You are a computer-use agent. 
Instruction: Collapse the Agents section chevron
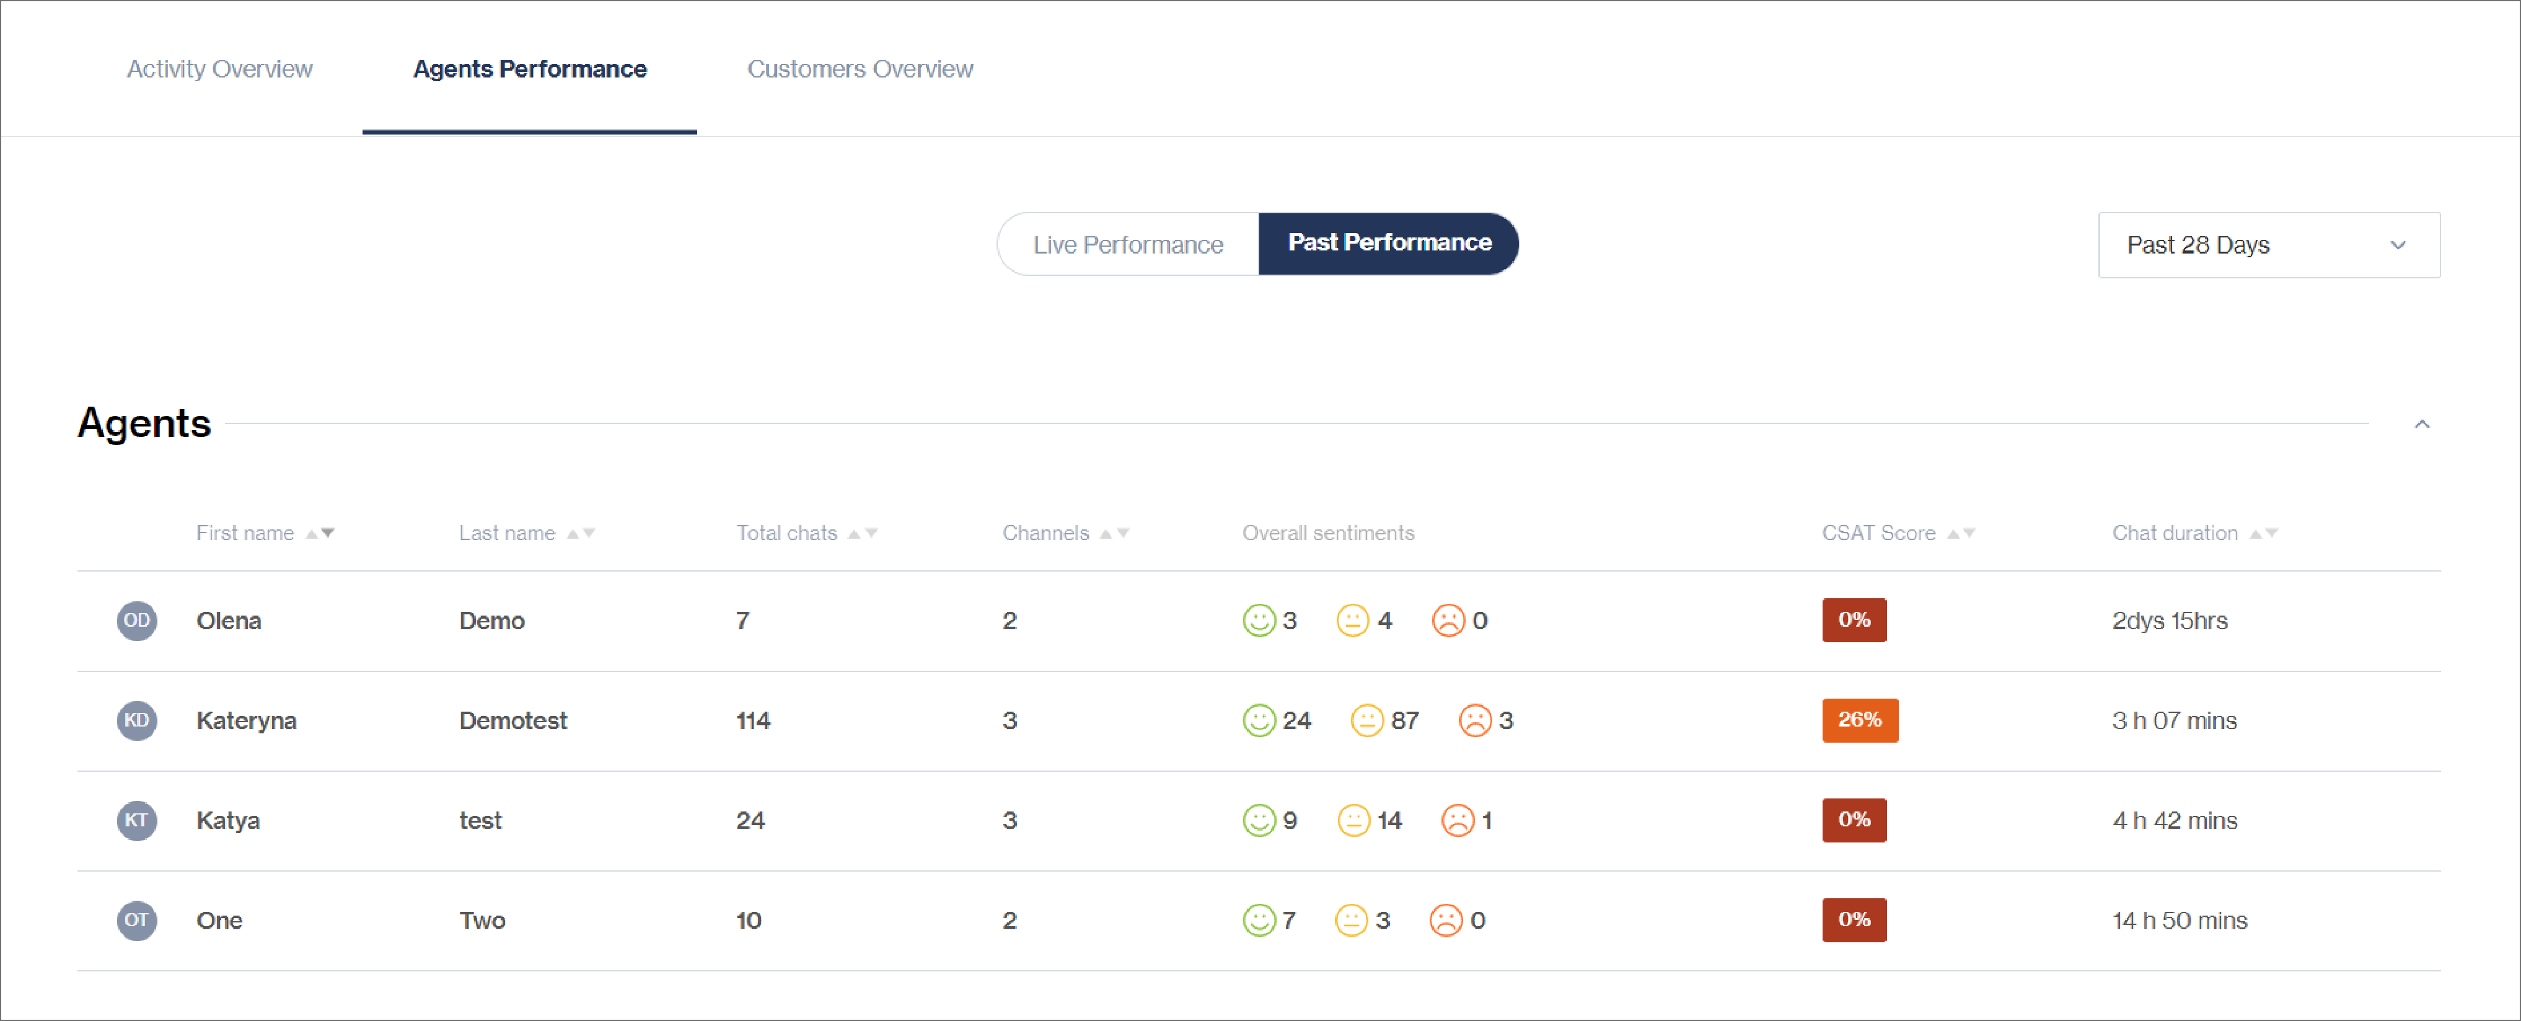click(x=2421, y=424)
